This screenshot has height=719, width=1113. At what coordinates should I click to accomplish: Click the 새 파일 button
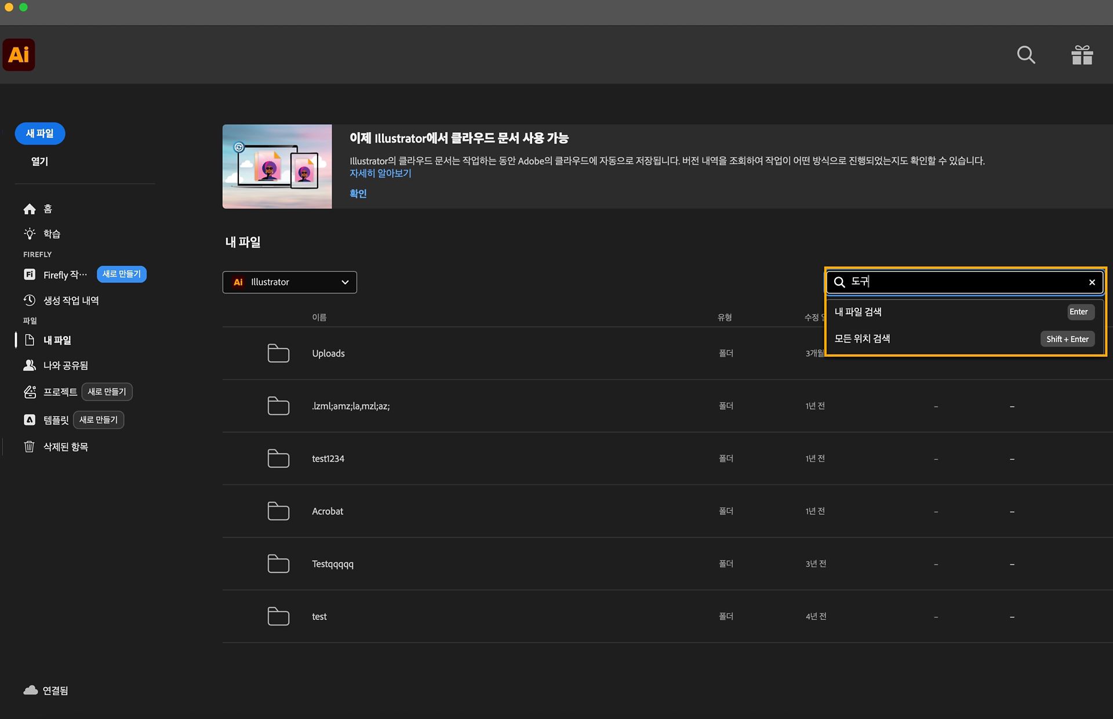[x=40, y=133]
